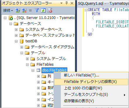
Task: Choose 依存関係の表示(V) menu item
Action: (x=91, y=101)
